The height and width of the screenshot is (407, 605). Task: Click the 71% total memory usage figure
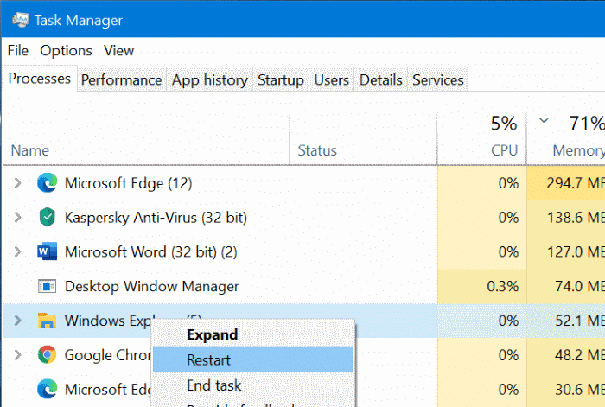(x=587, y=124)
